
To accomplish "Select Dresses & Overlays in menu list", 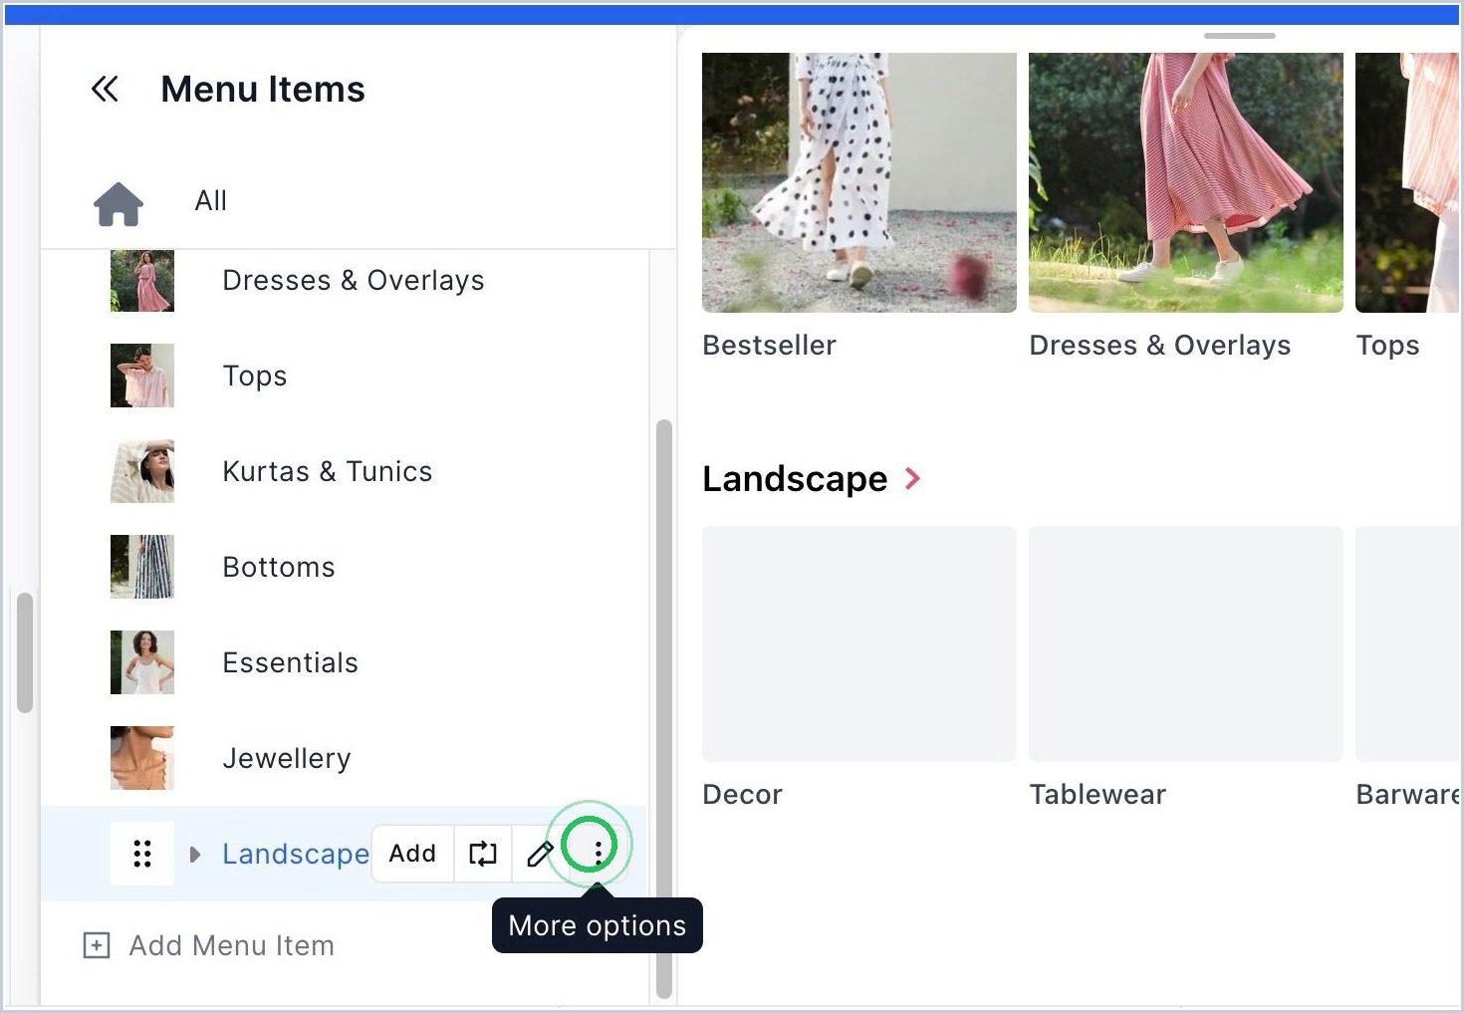I will (354, 281).
